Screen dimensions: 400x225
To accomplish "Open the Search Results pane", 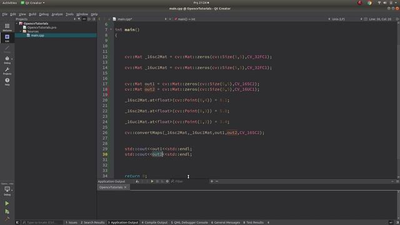I will click(x=92, y=222).
